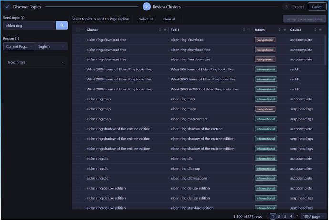Go to the Discover Topics step

pyautogui.click(x=23, y=7)
